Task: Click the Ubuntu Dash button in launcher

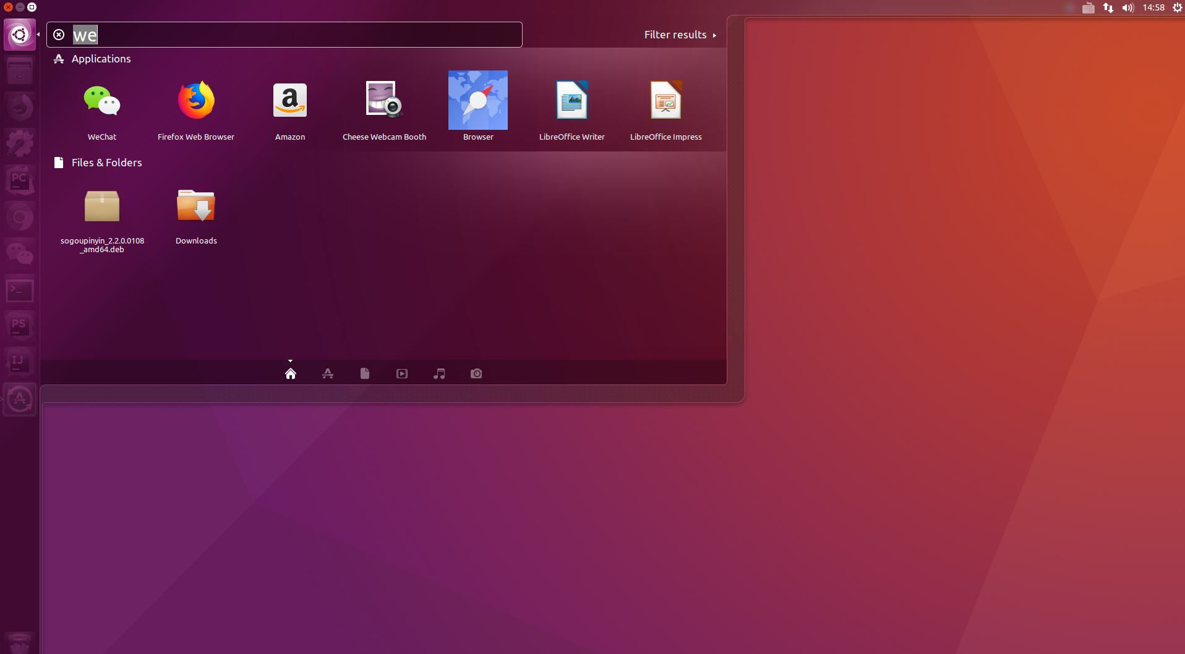Action: (20, 35)
